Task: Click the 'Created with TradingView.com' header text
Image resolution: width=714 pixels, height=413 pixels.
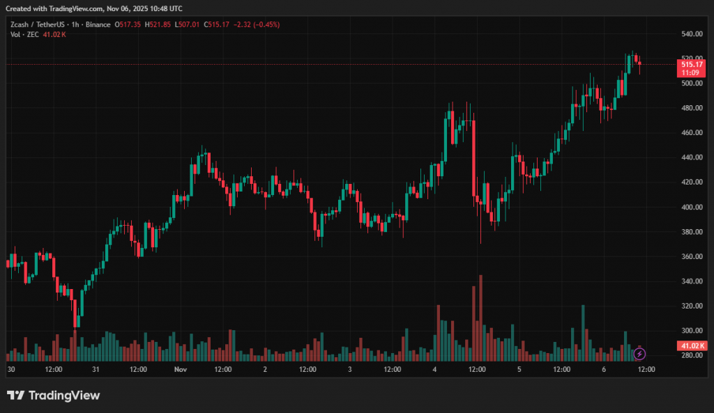Action: coord(94,8)
